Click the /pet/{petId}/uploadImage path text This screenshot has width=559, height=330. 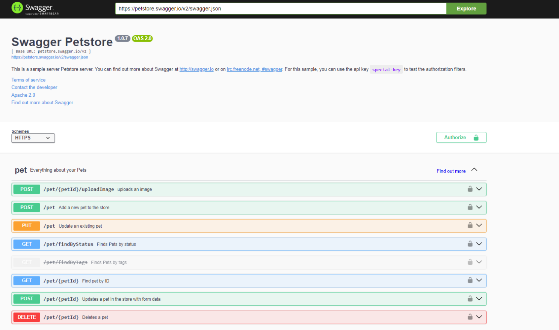79,189
